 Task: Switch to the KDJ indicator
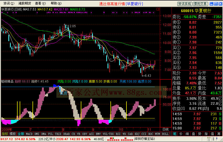(x=137, y=134)
